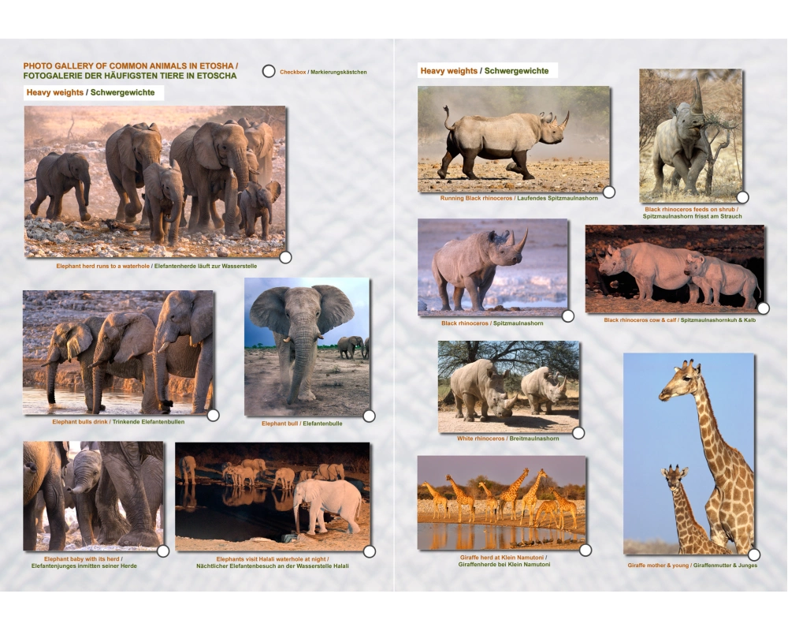788x631 pixels.
Task: Tick the Giraffe herd at Klein Namutoni checkbox
Action: (585, 550)
